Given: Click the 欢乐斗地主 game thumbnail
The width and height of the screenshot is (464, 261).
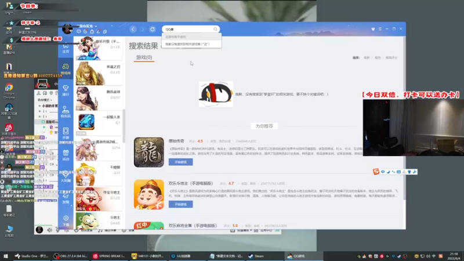Looking at the screenshot, I should click(x=149, y=194).
